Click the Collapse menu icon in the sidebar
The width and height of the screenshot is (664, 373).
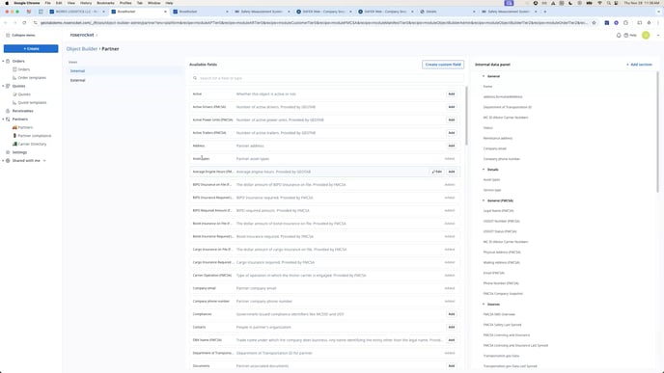pos(8,35)
